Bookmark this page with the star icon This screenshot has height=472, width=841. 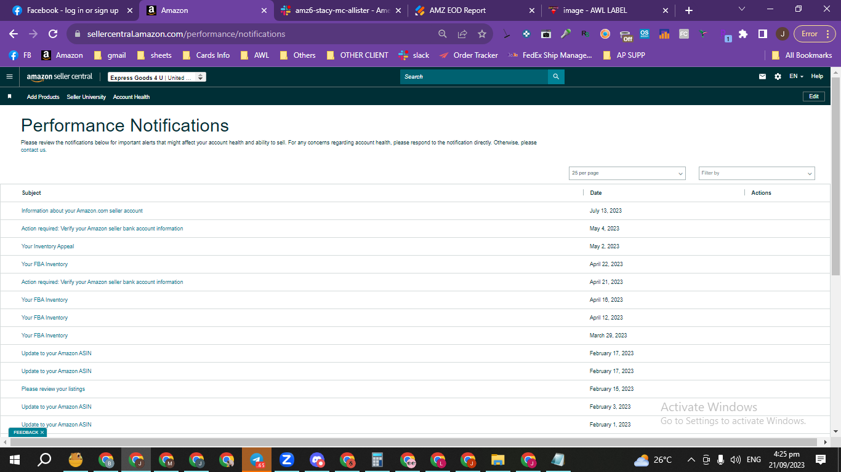482,34
